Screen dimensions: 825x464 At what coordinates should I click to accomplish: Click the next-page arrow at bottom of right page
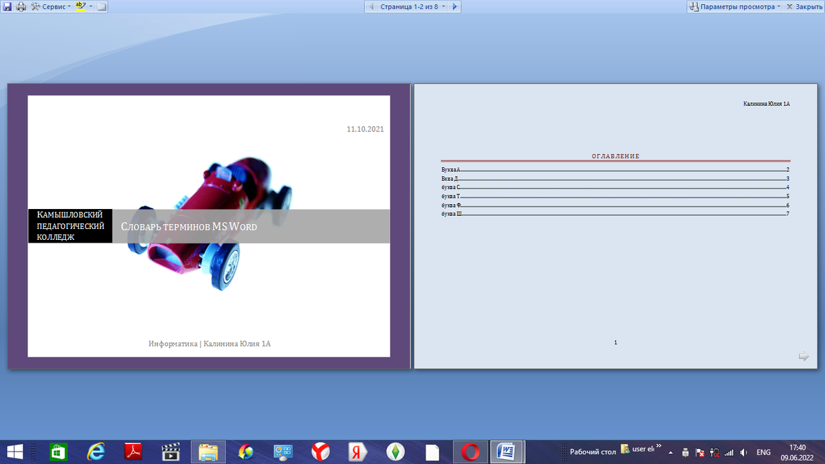point(804,356)
